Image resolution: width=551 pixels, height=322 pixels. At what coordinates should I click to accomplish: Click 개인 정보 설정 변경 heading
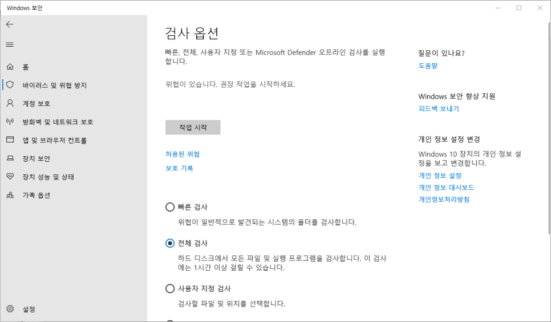coord(449,139)
